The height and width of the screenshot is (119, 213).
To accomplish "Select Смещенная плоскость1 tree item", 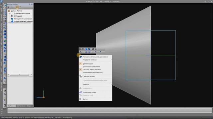I will click(23, 19).
